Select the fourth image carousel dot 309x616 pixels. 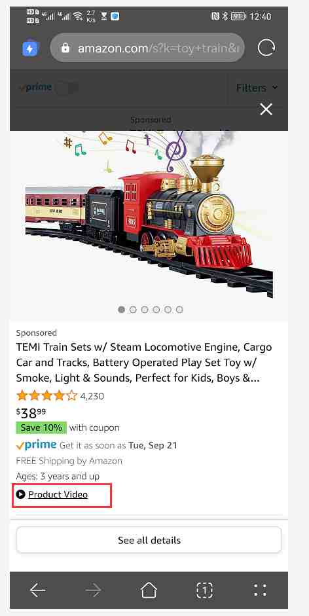(x=156, y=310)
